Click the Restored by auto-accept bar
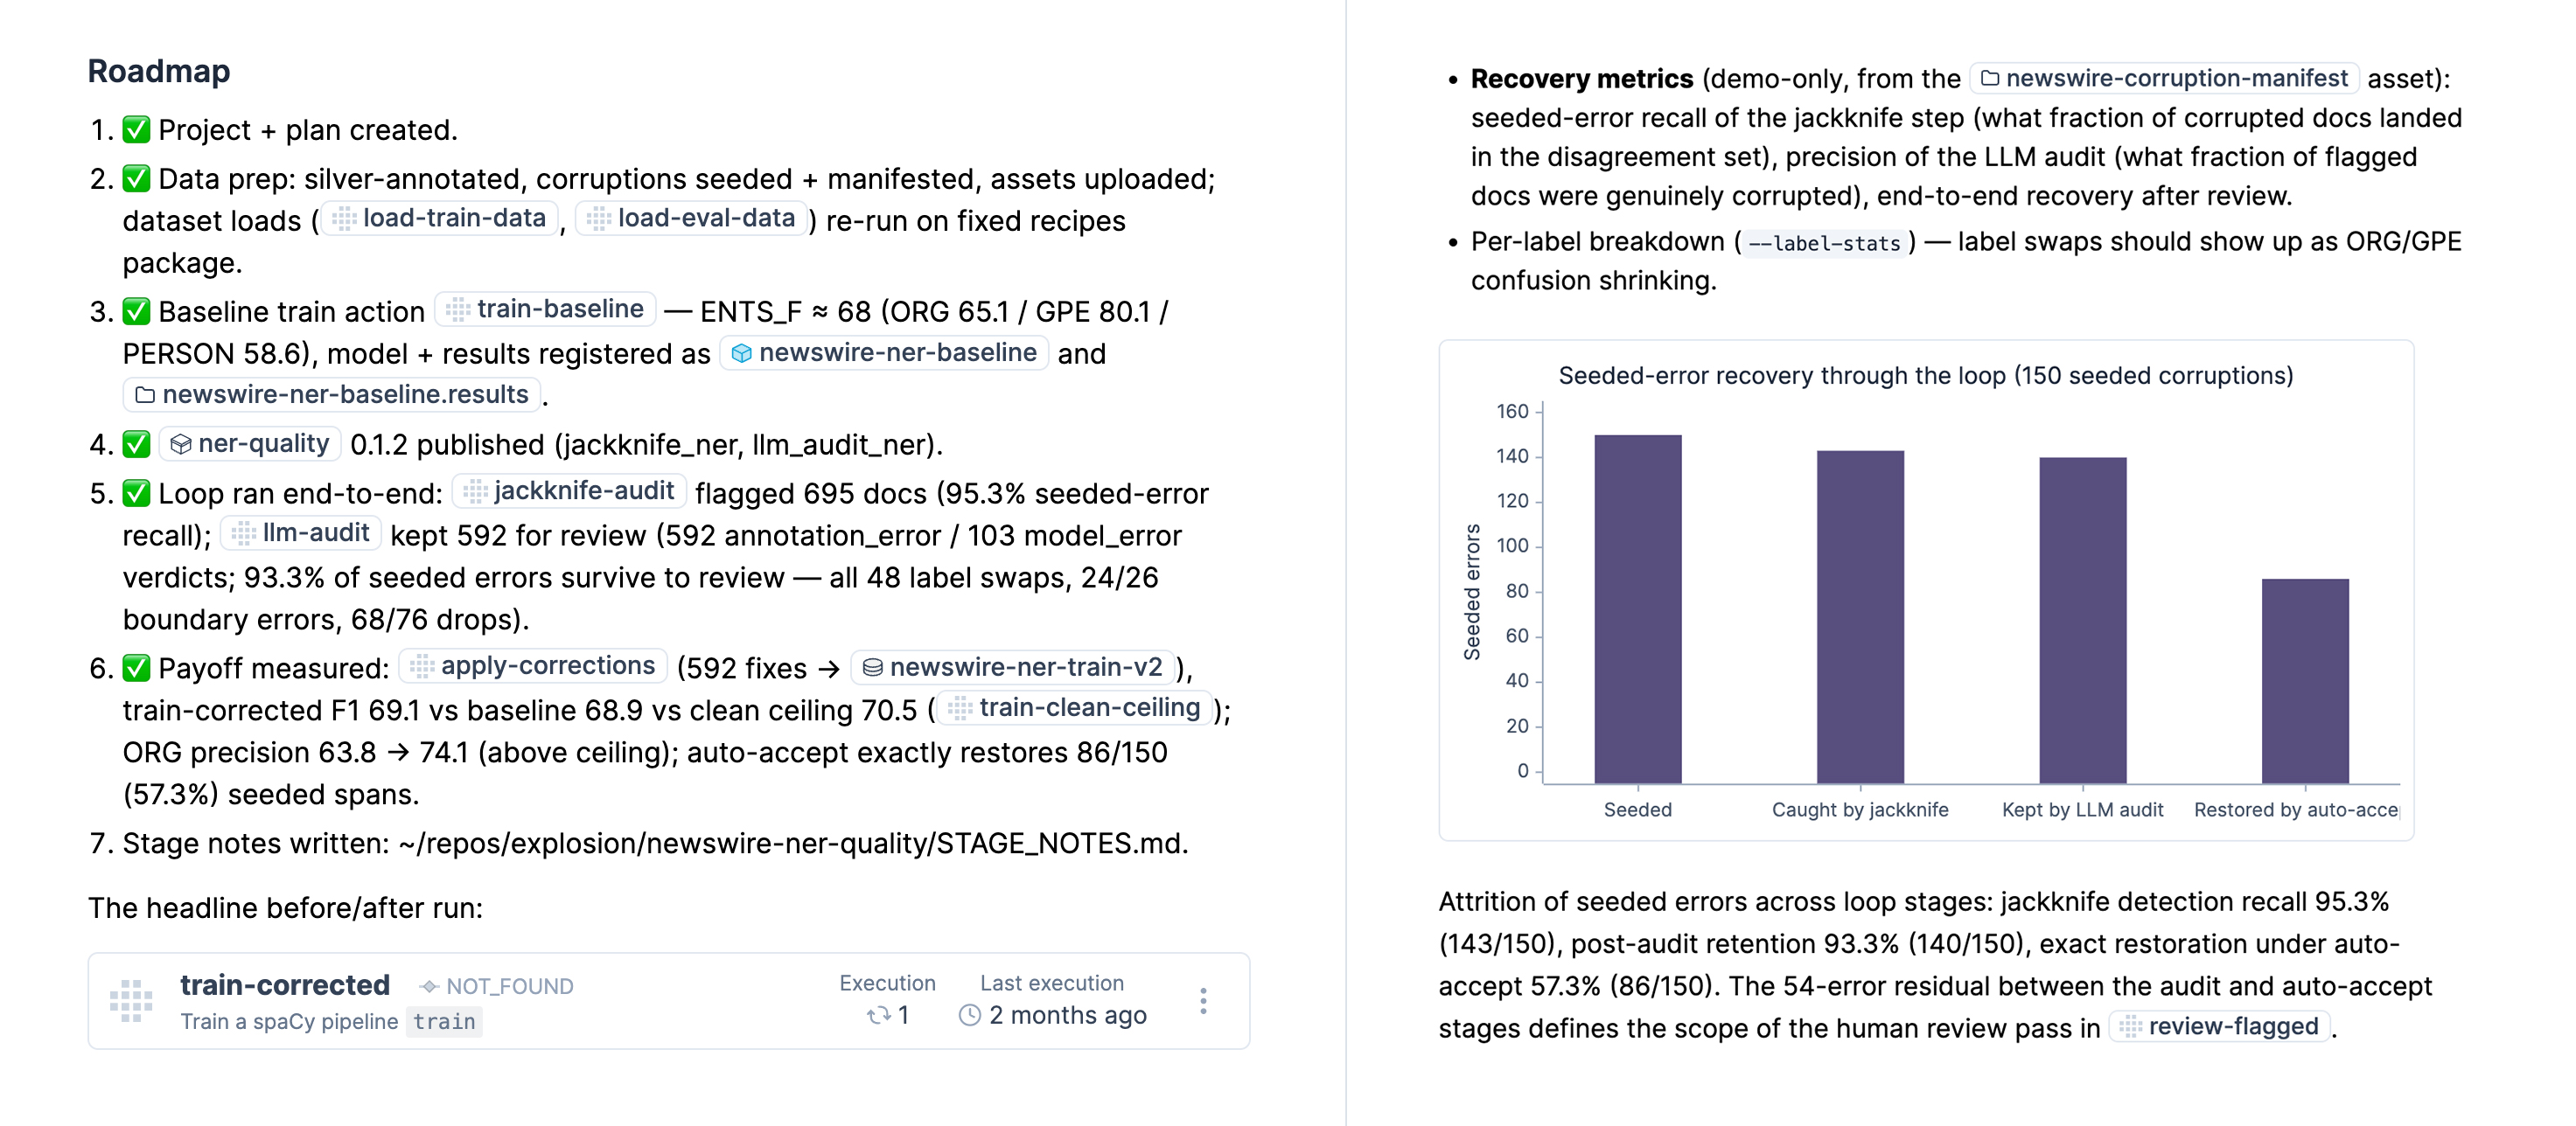 pos(2305,681)
